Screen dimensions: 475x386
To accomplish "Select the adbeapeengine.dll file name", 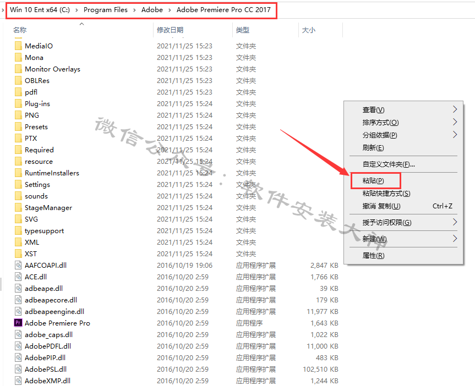I will click(54, 312).
